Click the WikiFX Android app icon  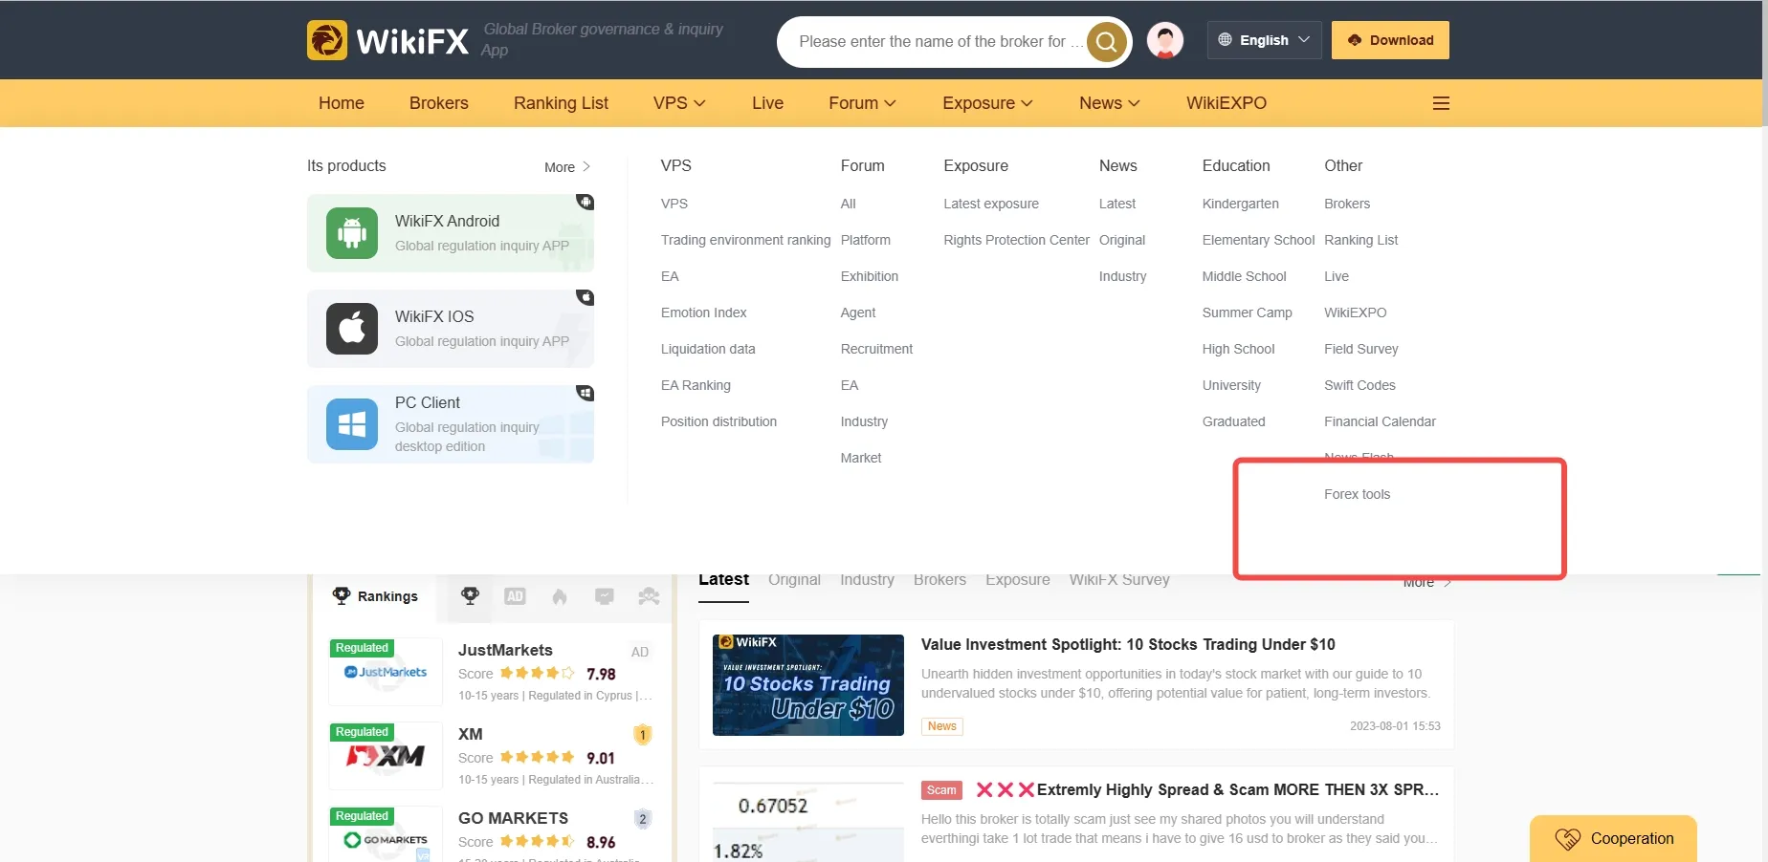[x=352, y=233]
